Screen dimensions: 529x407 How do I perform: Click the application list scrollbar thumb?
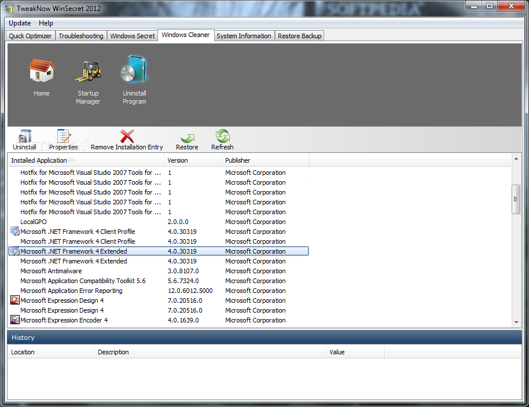coord(516,199)
